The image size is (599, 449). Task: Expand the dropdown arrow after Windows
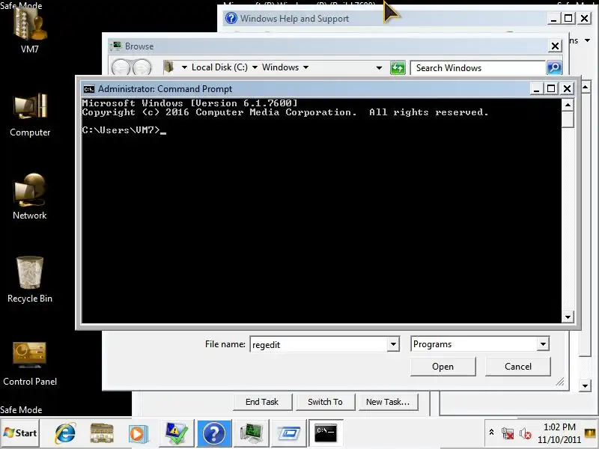tap(305, 67)
